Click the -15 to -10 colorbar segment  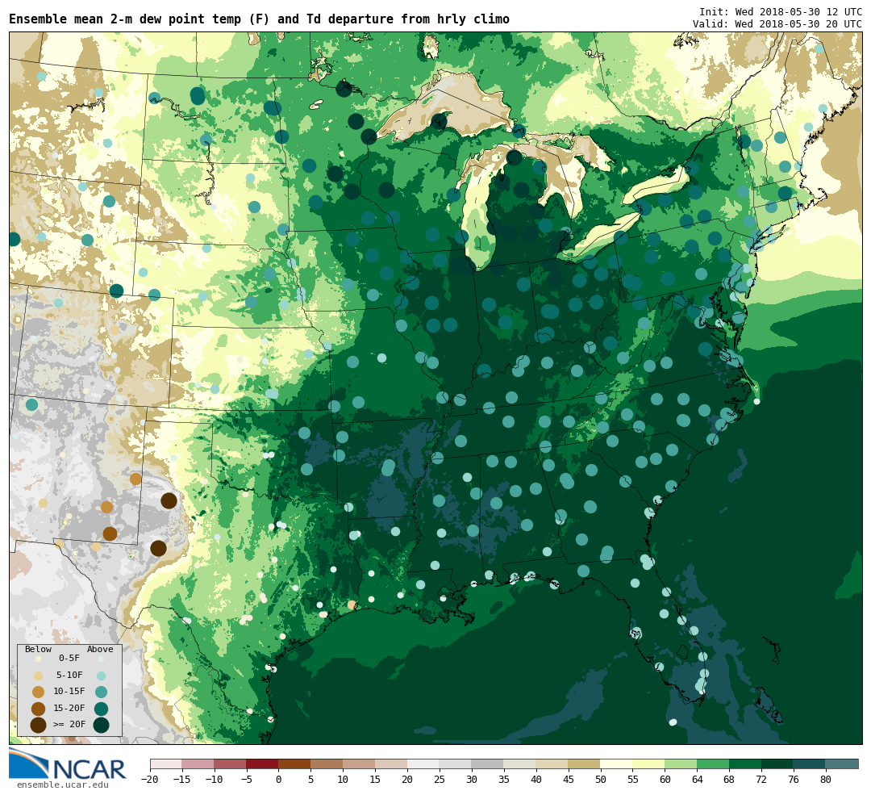pos(198,764)
